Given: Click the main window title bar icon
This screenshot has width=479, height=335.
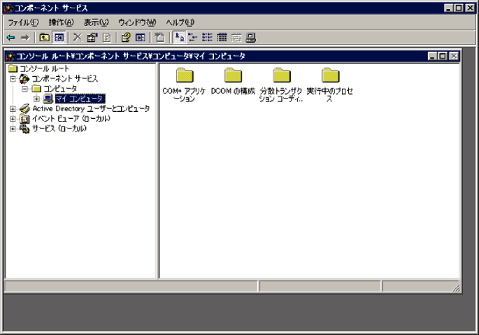Looking at the screenshot, I should tap(8, 8).
